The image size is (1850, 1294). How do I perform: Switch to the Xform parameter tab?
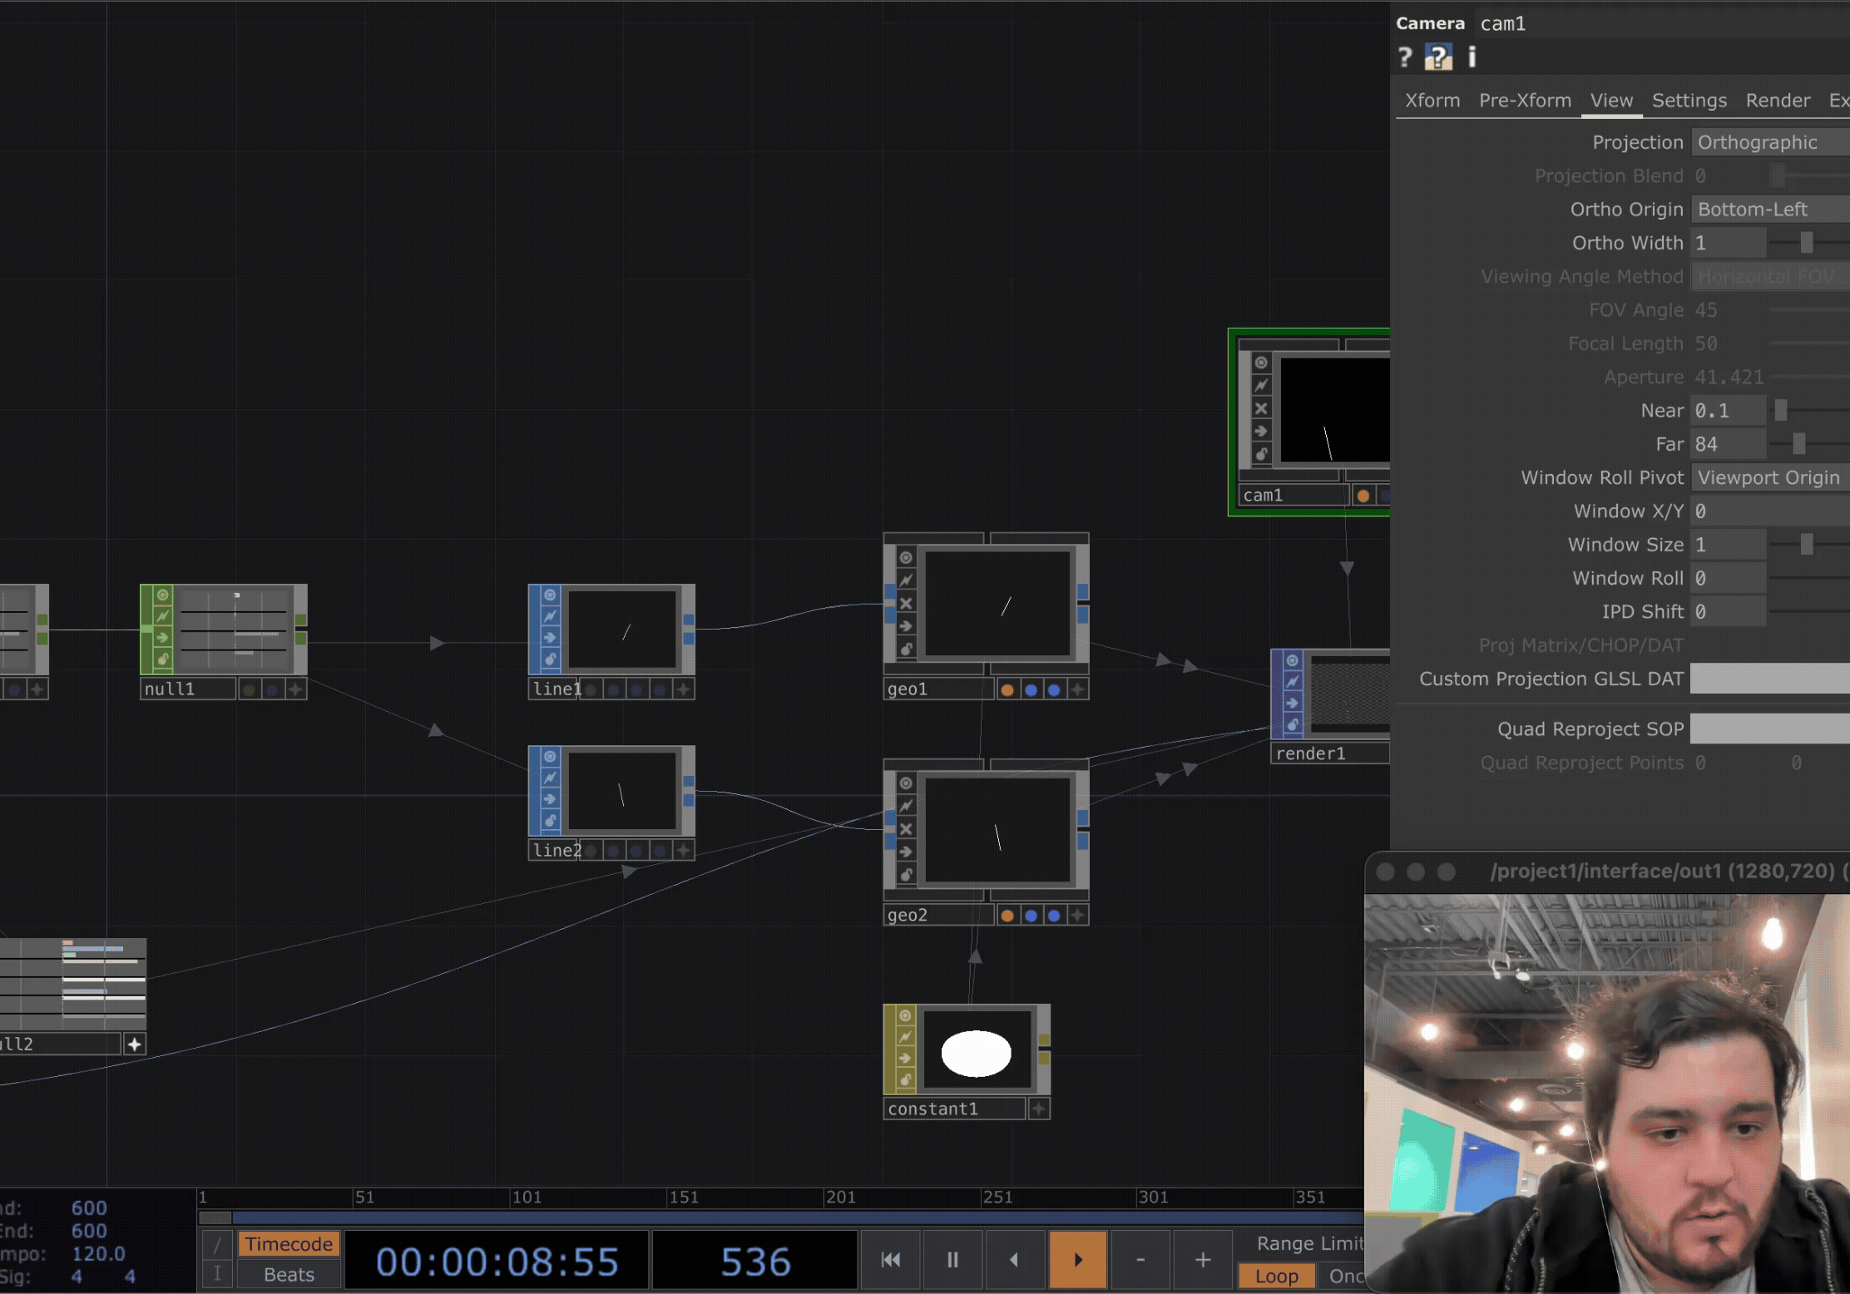coord(1432,101)
